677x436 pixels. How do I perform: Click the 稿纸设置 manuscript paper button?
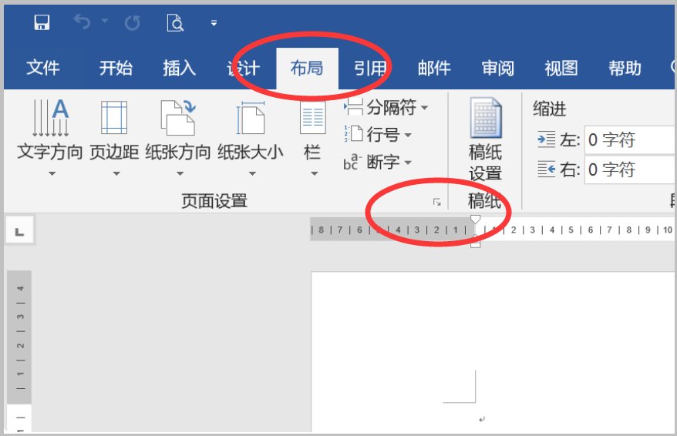485,139
